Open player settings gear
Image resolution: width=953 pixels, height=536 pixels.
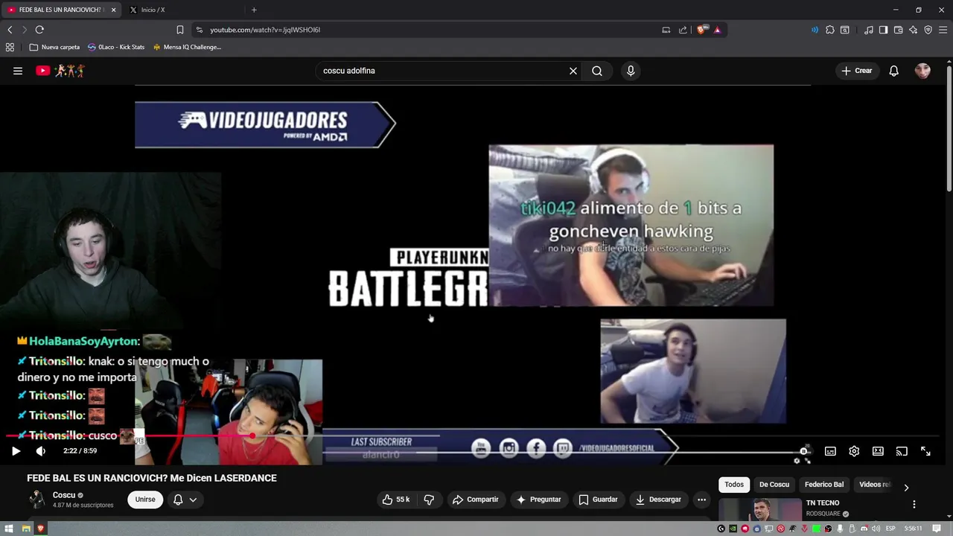point(854,451)
